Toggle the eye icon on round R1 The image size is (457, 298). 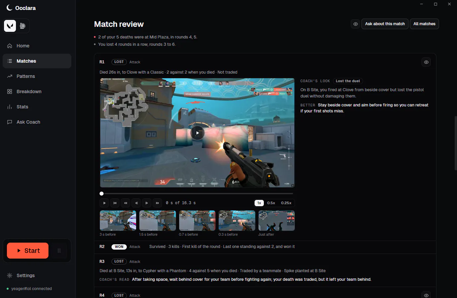point(426,62)
